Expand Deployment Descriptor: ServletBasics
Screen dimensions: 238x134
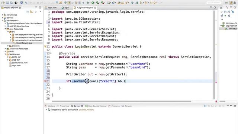[5, 23]
